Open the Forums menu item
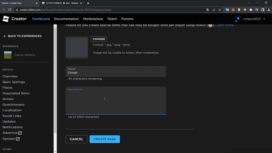Screen dimensions: 272x153 tap(127, 19)
